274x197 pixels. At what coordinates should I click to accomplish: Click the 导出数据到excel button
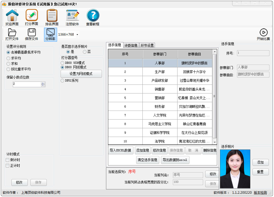coord(175,160)
